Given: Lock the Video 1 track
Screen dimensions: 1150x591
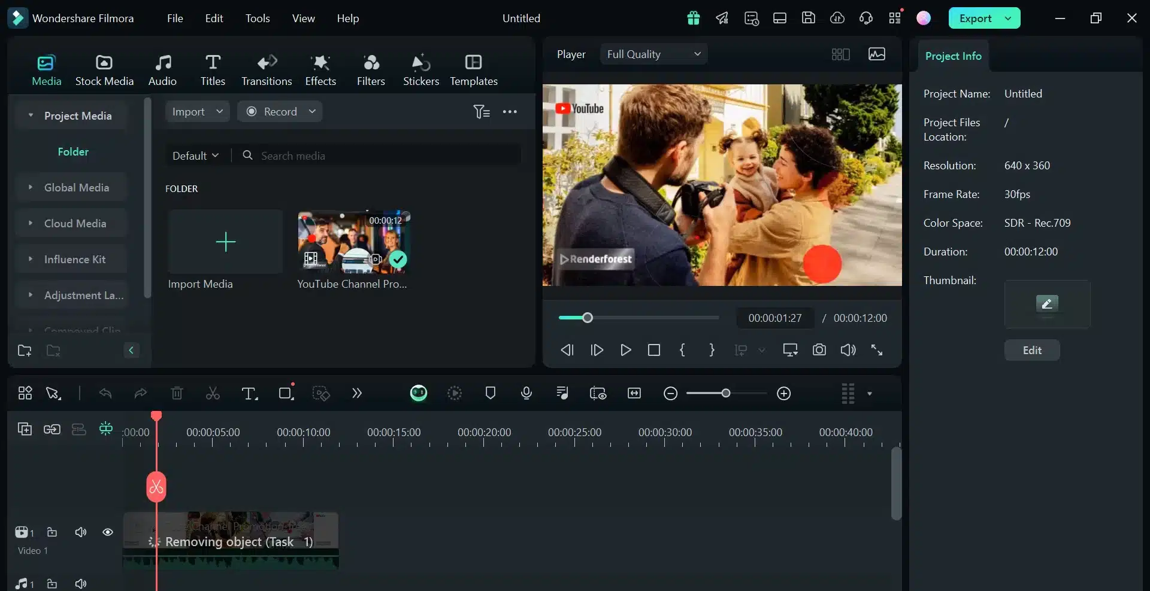Looking at the screenshot, I should [52, 532].
